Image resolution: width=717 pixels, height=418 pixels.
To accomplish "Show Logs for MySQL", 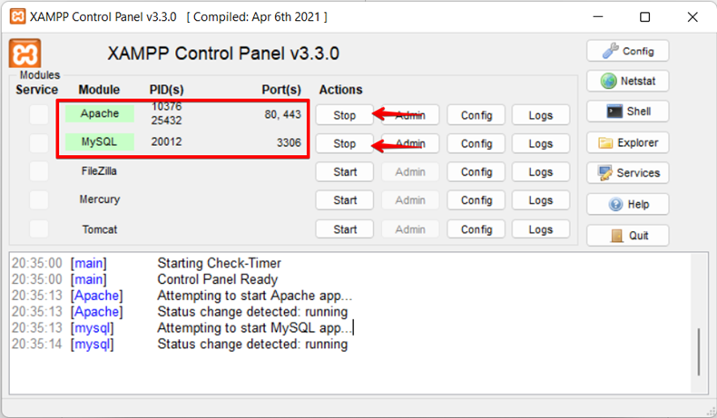I will [x=541, y=143].
